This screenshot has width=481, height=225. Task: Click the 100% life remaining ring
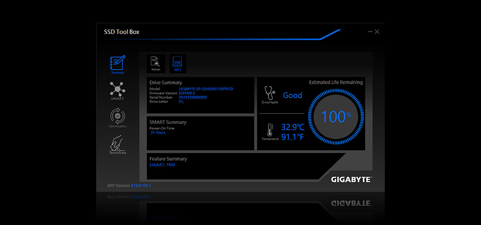pyautogui.click(x=335, y=116)
